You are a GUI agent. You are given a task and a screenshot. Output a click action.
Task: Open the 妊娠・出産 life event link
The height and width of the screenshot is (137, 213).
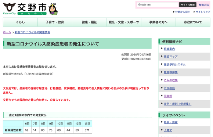(171, 122)
